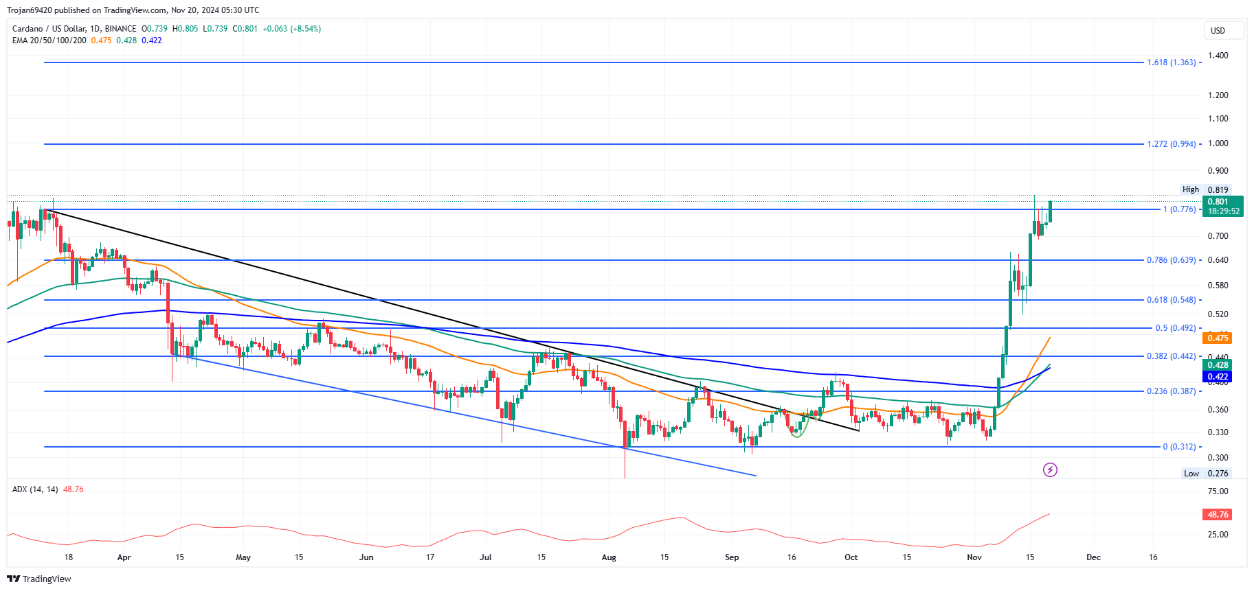Click the 1.272 (0.994) Fibonacci level label
Viewport: 1254px width, 591px height.
coord(1171,144)
